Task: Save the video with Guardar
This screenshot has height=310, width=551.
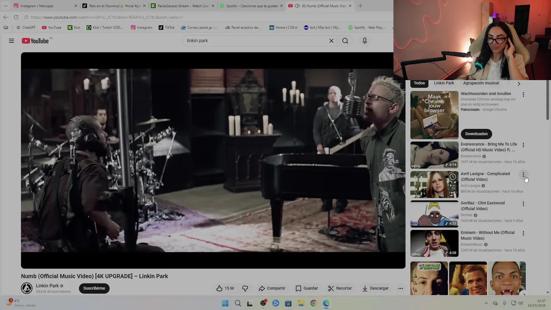Action: [x=306, y=288]
